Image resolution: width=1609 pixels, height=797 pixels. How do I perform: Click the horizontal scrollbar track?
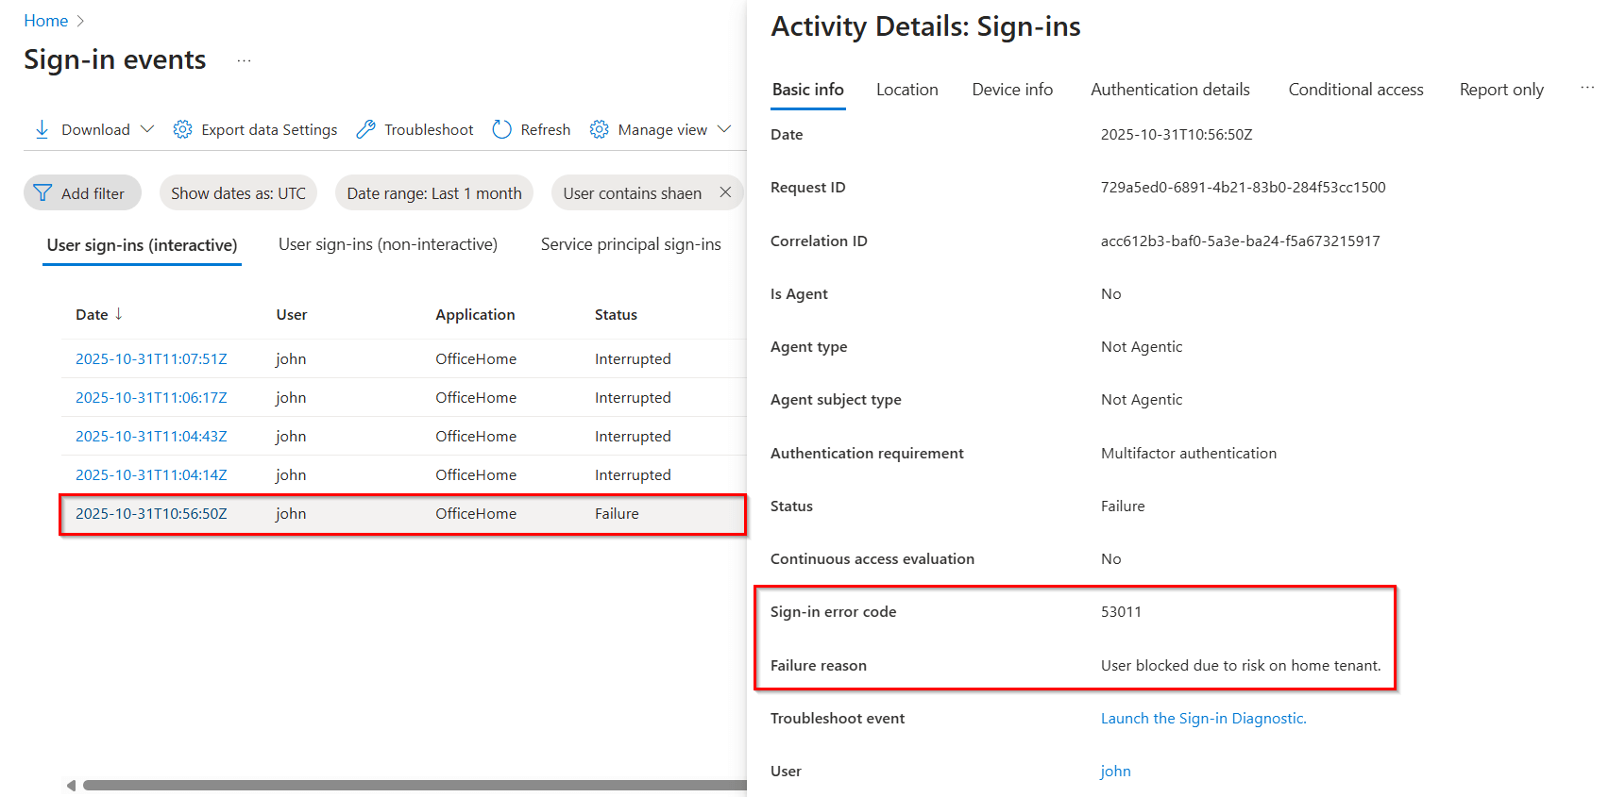(x=415, y=785)
